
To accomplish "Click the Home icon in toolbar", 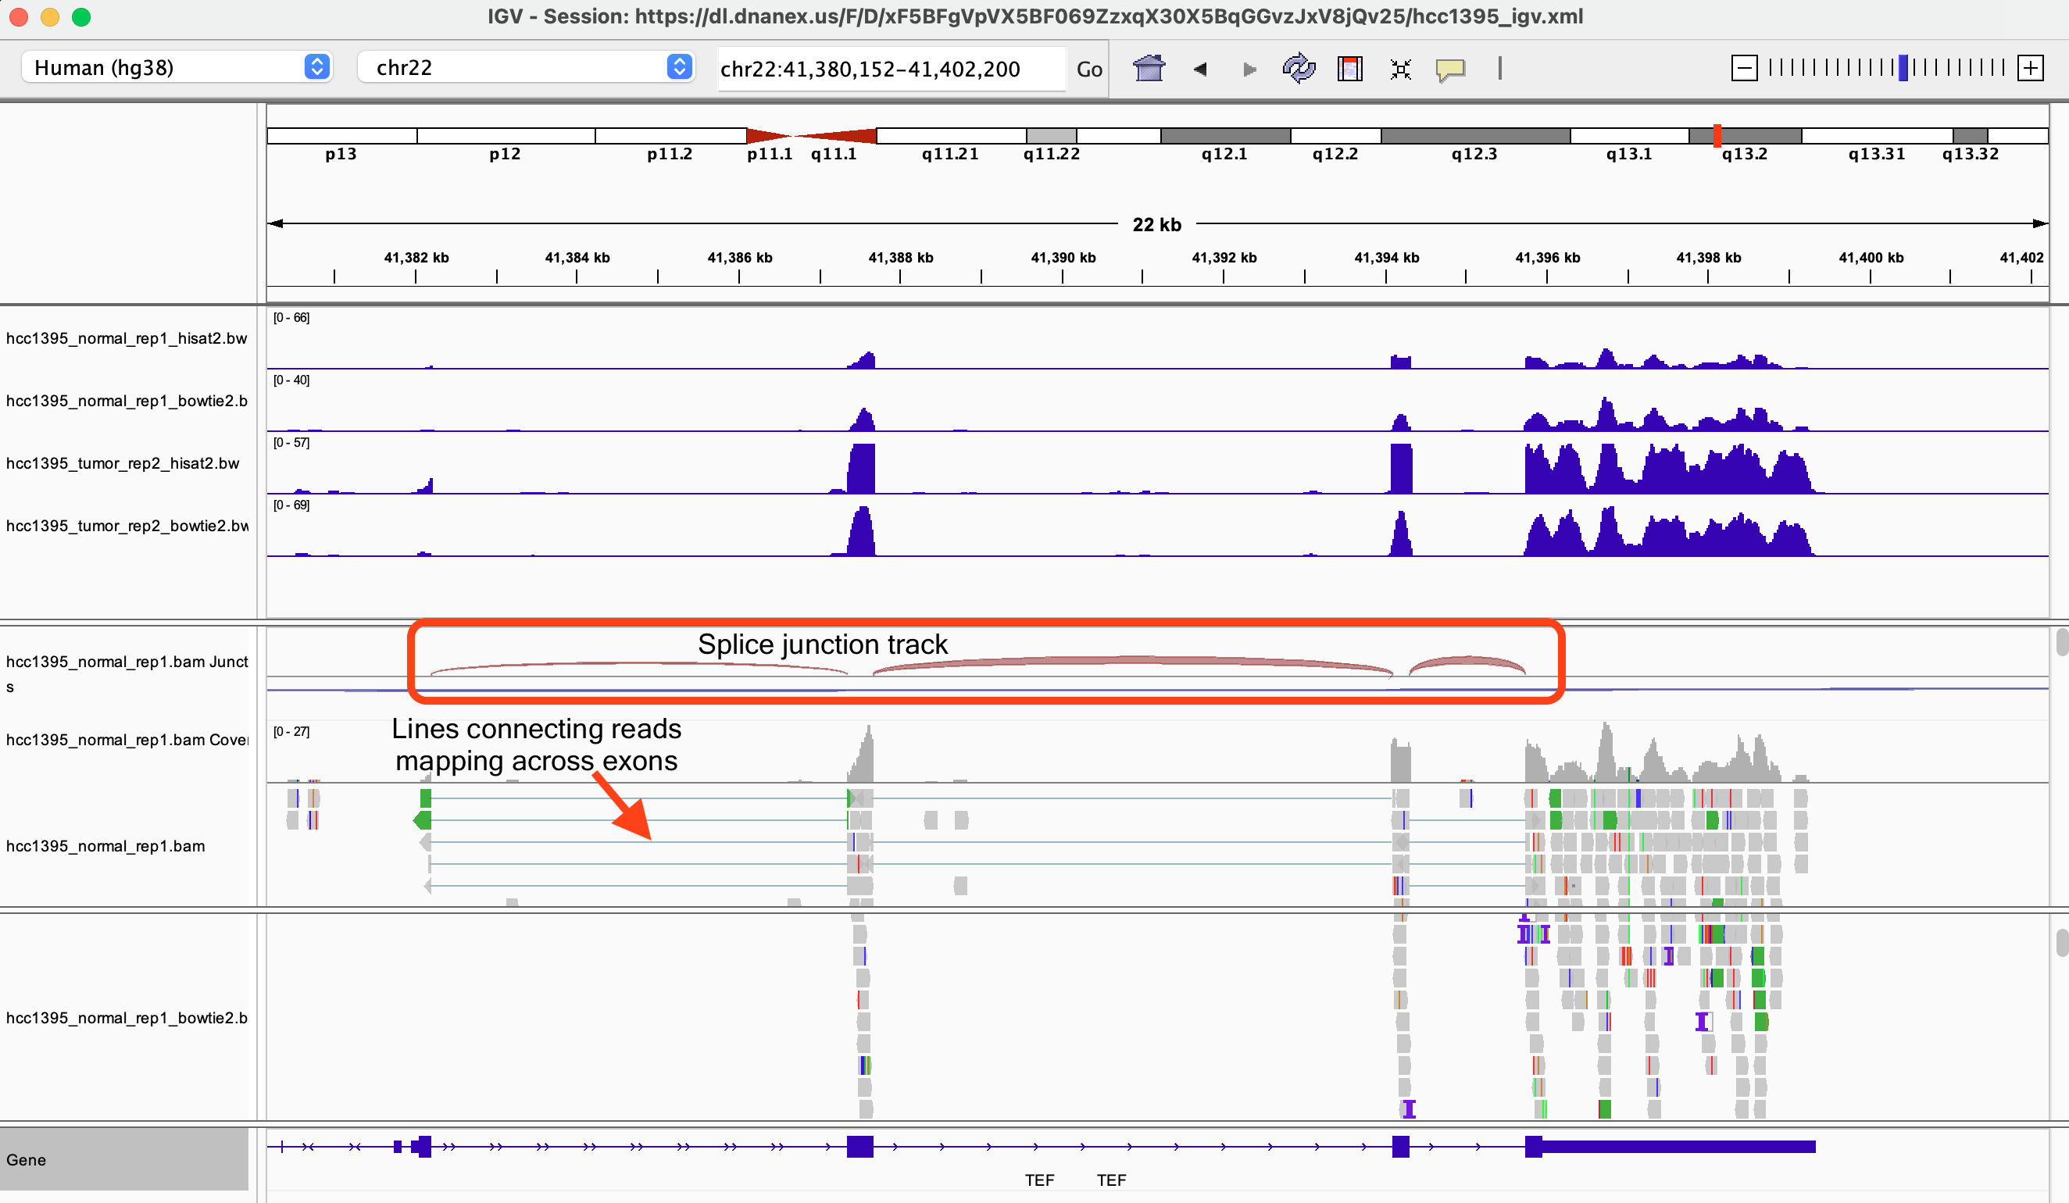I will (1149, 68).
